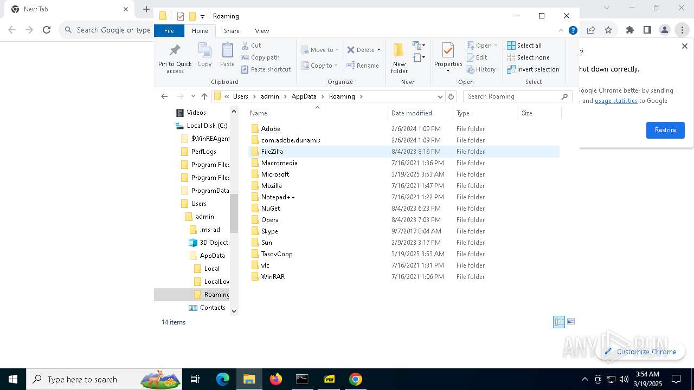Collapse the ribbon with the chevron
Viewport: 694px width, 390px height.
tap(561, 31)
